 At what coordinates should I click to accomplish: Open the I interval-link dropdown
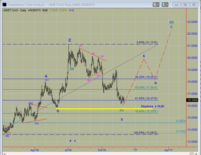[165, 5]
